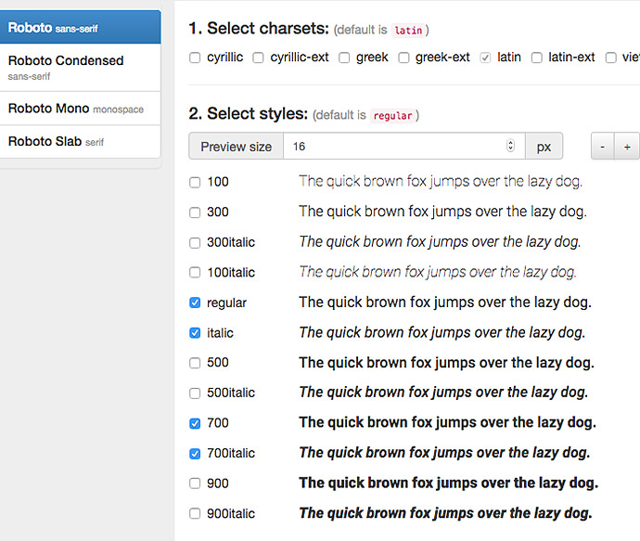Screen dimensions: 640x541
Task: Uncheck the italic style checkbox
Action: tap(195, 333)
